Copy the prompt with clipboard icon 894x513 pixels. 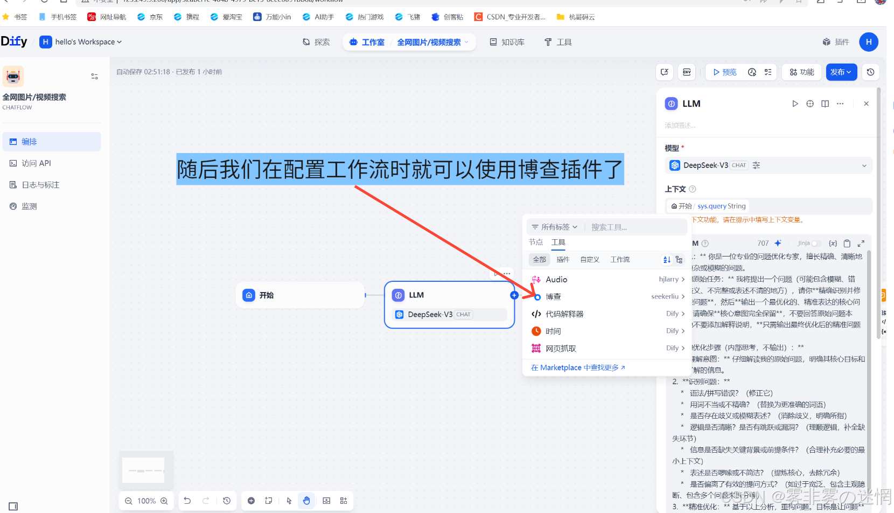[x=847, y=243]
